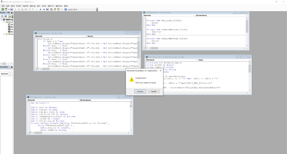Viewport: 287px width, 154px height.
Task: Collapse the Microsoft Excel Objects folder
Action: pyautogui.click(x=4, y=22)
